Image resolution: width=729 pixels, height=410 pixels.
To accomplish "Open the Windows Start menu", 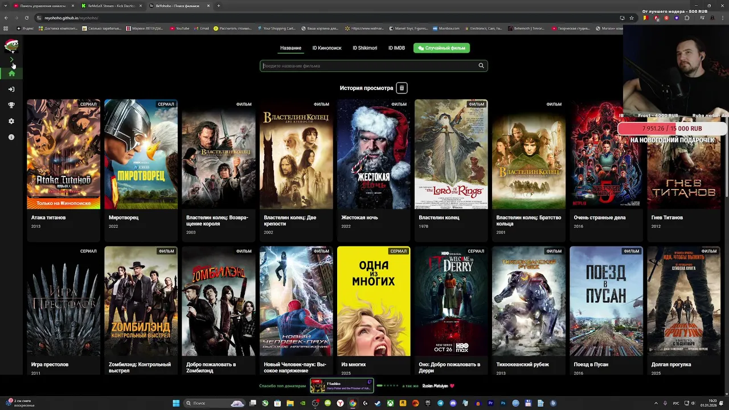I will click(177, 403).
